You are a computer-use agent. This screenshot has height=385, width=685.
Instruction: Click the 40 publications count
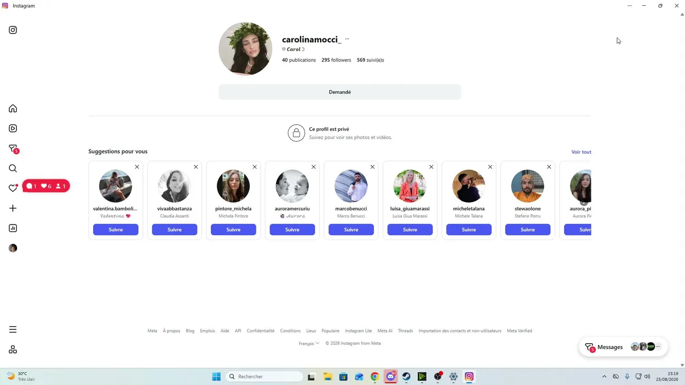299,60
